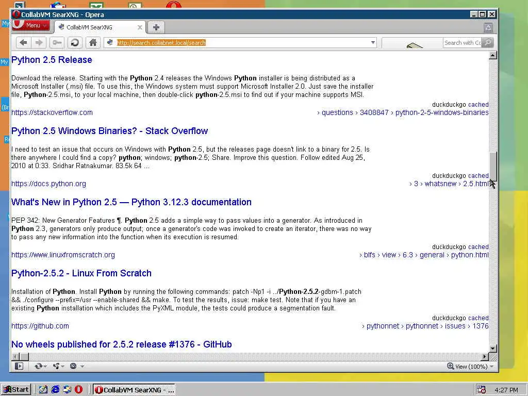Go forward to the next page
Screen dimensions: 528x396
pos(39,42)
